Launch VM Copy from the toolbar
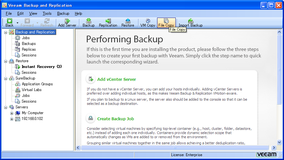Image resolution: width=284 pixels, height=160 pixels. [x=148, y=21]
